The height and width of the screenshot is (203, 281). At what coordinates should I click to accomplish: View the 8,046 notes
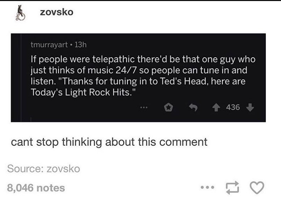(x=36, y=188)
